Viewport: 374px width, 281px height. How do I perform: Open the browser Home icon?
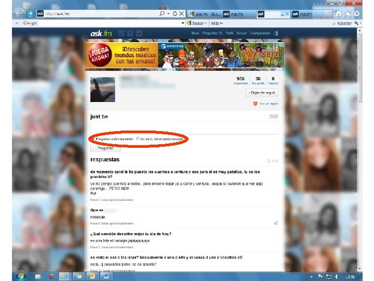pyautogui.click(x=339, y=14)
